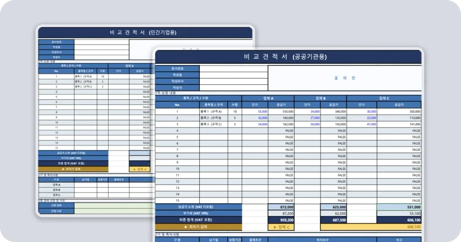The height and width of the screenshot is (242, 461).
Task: Select subtotal 872,000 cell
Action: [x=281, y=207]
